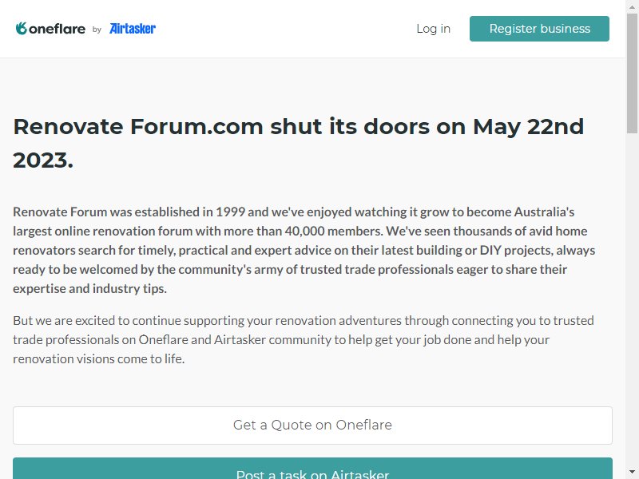
Task: Click the '2023.' text in the heading
Action: [x=43, y=160]
